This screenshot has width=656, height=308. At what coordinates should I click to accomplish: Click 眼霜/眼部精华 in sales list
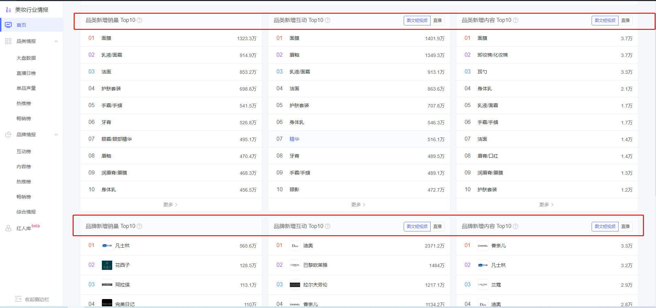click(x=117, y=139)
